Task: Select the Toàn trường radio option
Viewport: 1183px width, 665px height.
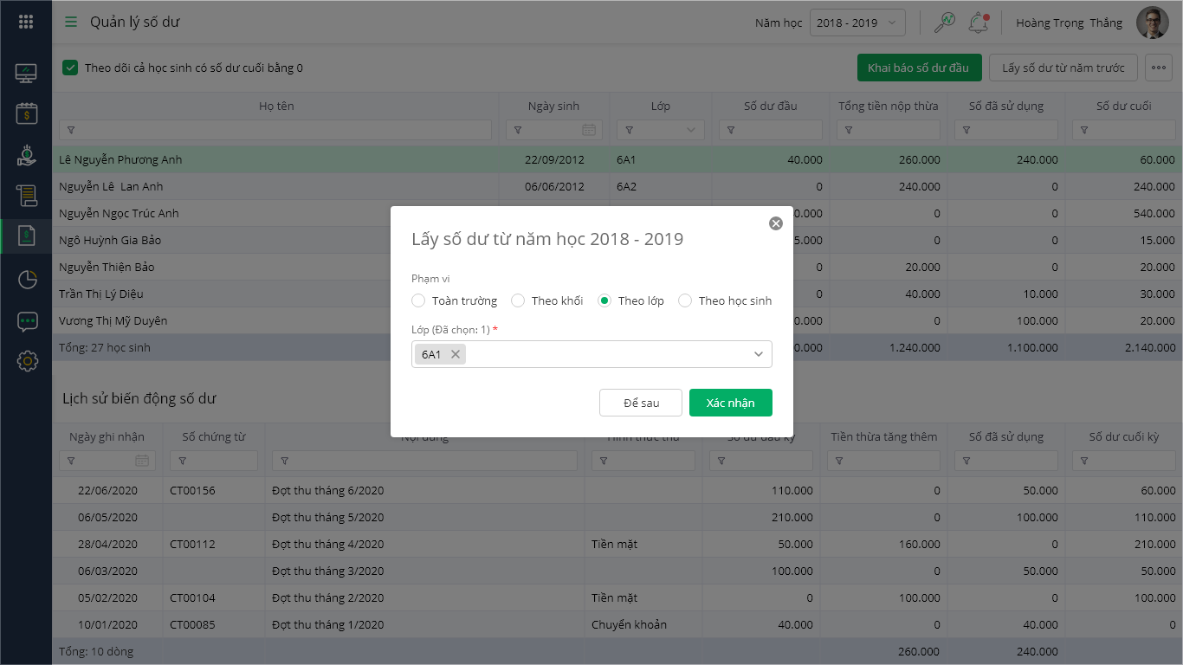Action: click(x=419, y=301)
